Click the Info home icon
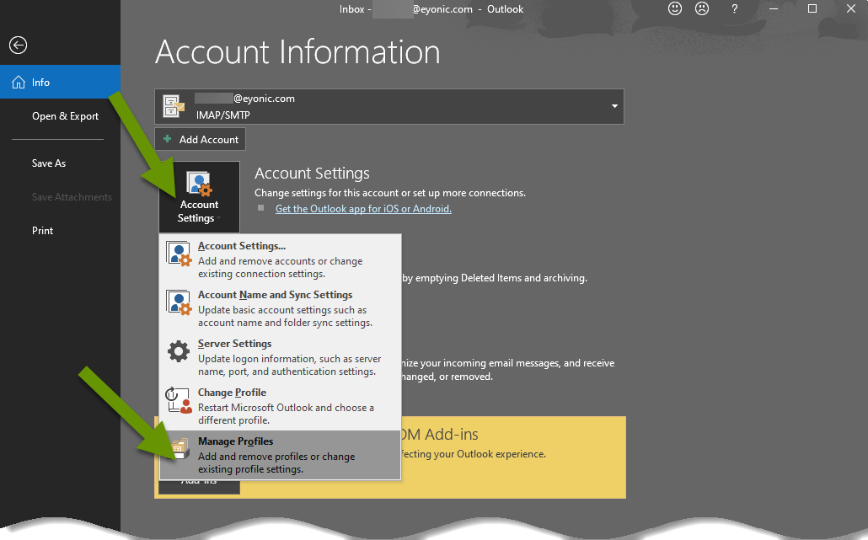The width and height of the screenshot is (868, 540). 19,83
